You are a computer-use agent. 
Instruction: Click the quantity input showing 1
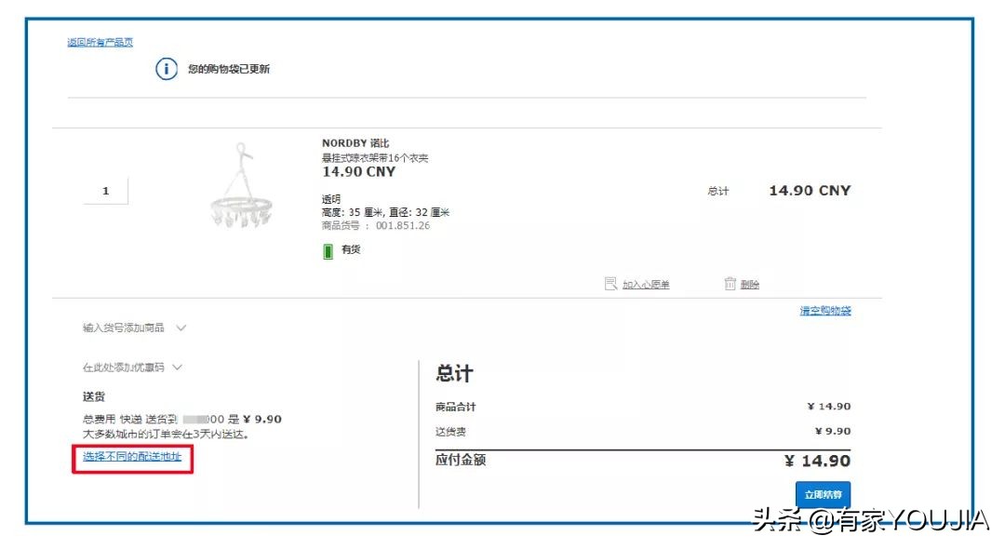coord(106,190)
